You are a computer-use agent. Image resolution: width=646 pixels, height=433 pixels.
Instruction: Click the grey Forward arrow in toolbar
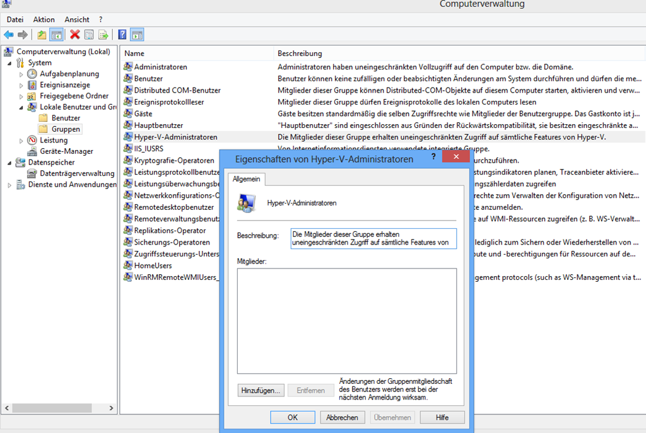[23, 35]
